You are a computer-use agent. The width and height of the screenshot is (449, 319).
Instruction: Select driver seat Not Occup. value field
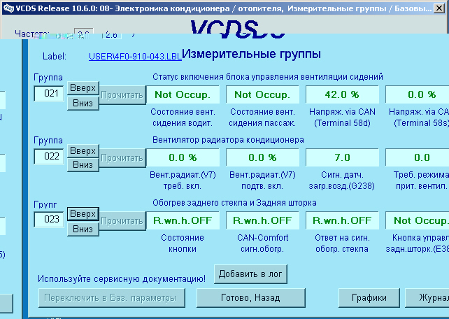(x=183, y=94)
